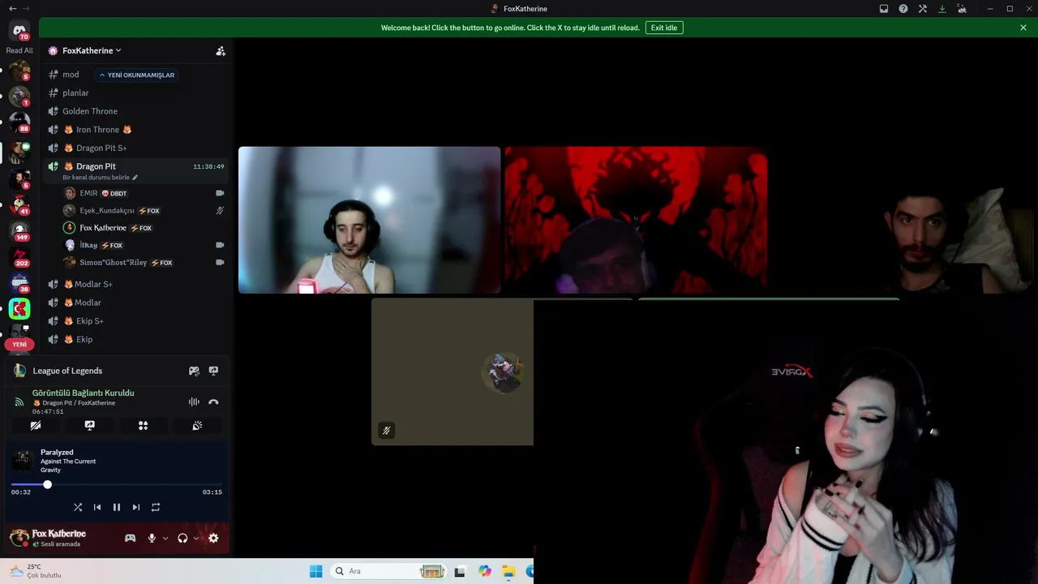Seek the Paralyzed song progress slider
This screenshot has height=584, width=1038.
click(116, 484)
